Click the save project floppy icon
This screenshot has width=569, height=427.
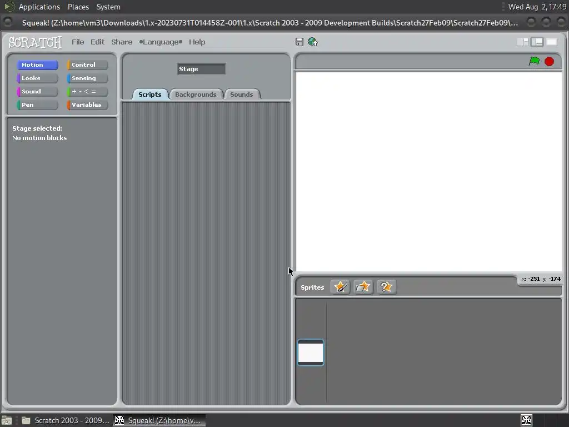[300, 42]
